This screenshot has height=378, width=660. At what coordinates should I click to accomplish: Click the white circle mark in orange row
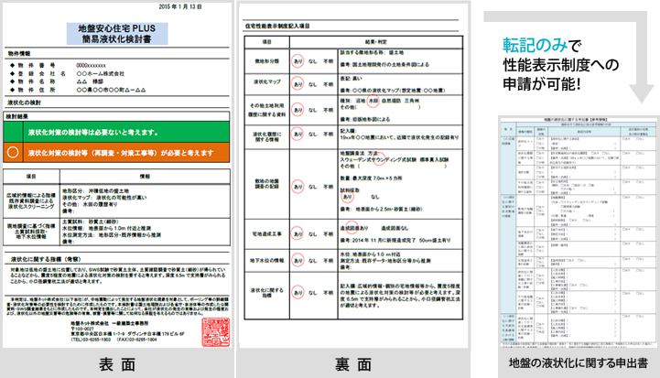(x=13, y=152)
